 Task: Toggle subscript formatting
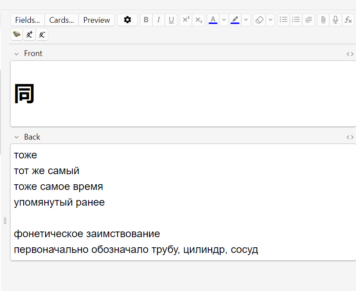(199, 20)
